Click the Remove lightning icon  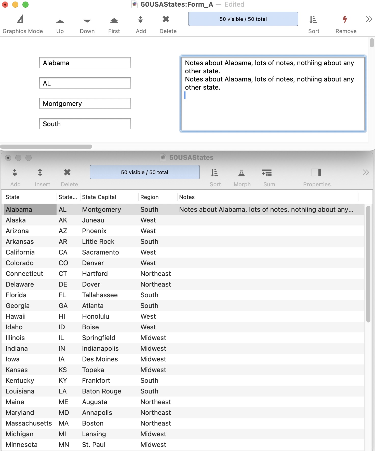(345, 19)
